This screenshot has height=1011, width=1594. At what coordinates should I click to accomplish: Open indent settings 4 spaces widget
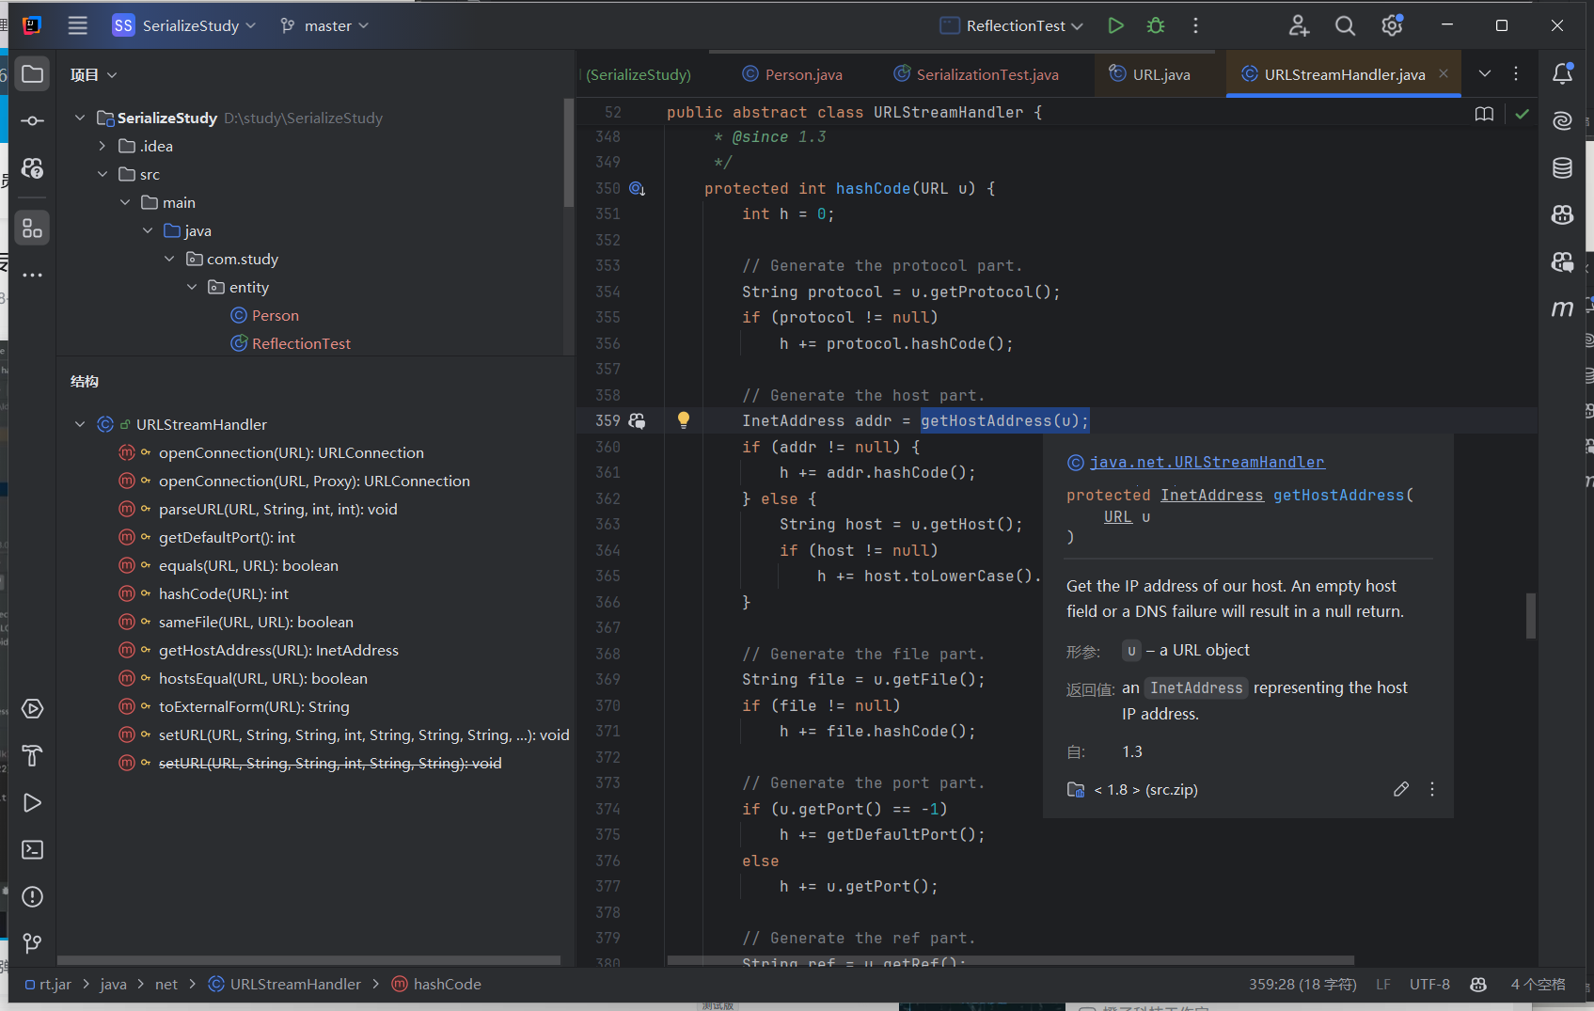point(1538,984)
